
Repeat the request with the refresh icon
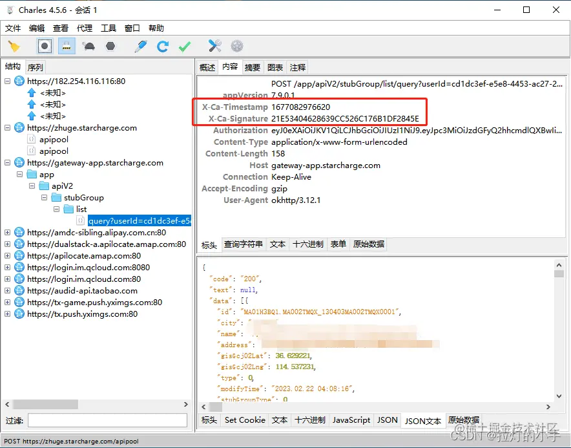[x=162, y=47]
